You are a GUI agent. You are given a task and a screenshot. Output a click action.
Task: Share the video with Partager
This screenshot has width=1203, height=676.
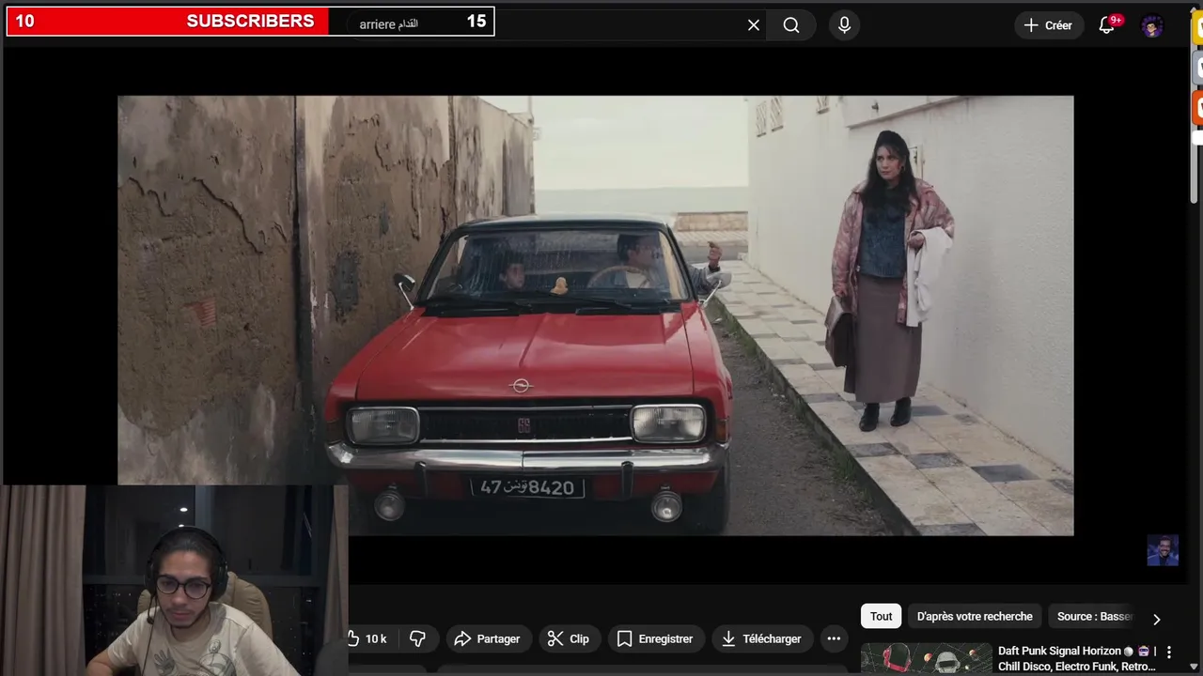pyautogui.click(x=487, y=638)
